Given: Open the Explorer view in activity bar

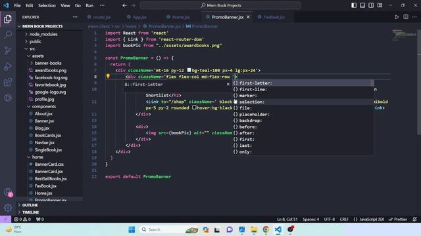Looking at the screenshot, I should coord(8,19).
